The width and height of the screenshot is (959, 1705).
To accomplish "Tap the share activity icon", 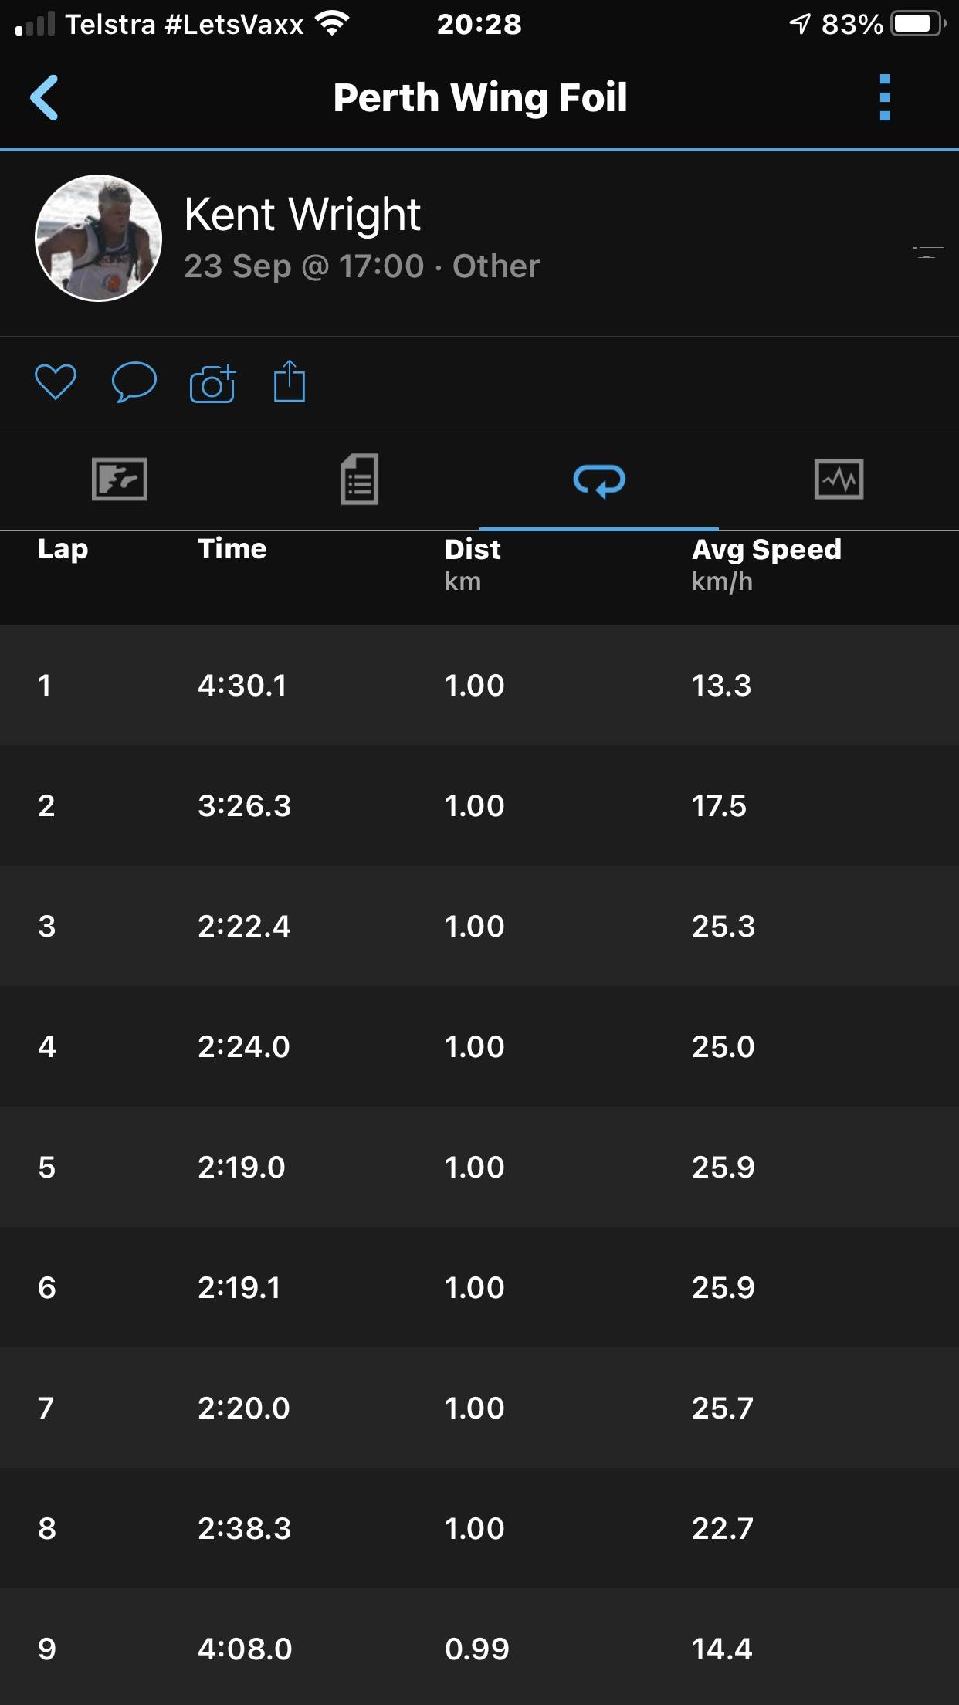I will point(290,381).
